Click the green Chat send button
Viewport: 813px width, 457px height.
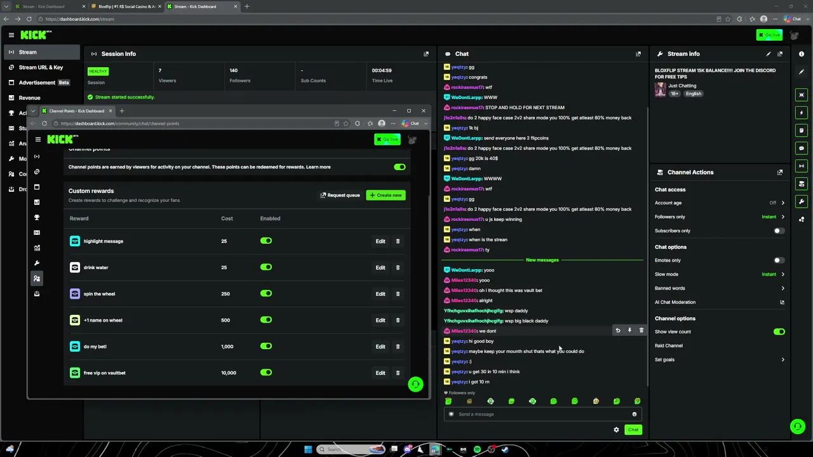[x=633, y=430]
